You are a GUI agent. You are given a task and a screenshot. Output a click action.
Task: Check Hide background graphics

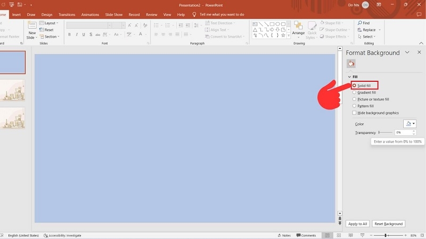click(x=354, y=113)
